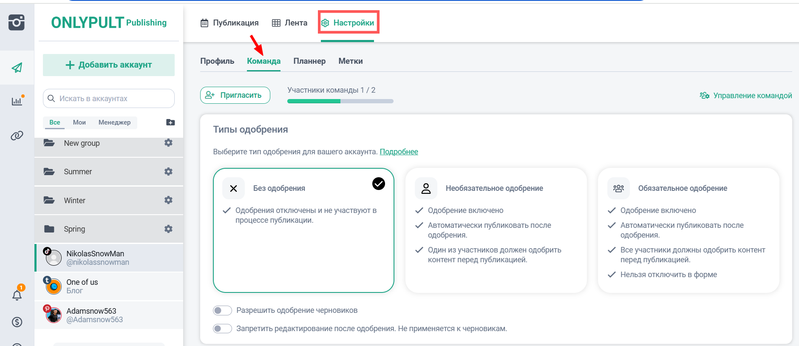This screenshot has width=799, height=346.
Task: Open the Подробнее link
Action: click(399, 152)
